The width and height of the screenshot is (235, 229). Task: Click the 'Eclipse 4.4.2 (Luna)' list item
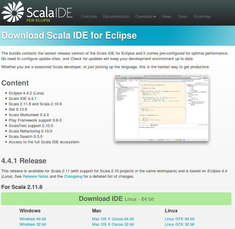point(26,93)
